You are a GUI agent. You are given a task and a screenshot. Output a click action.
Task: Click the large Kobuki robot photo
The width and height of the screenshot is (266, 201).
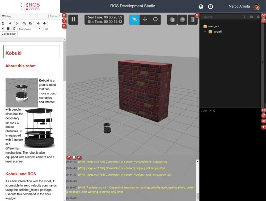[x=39, y=128]
